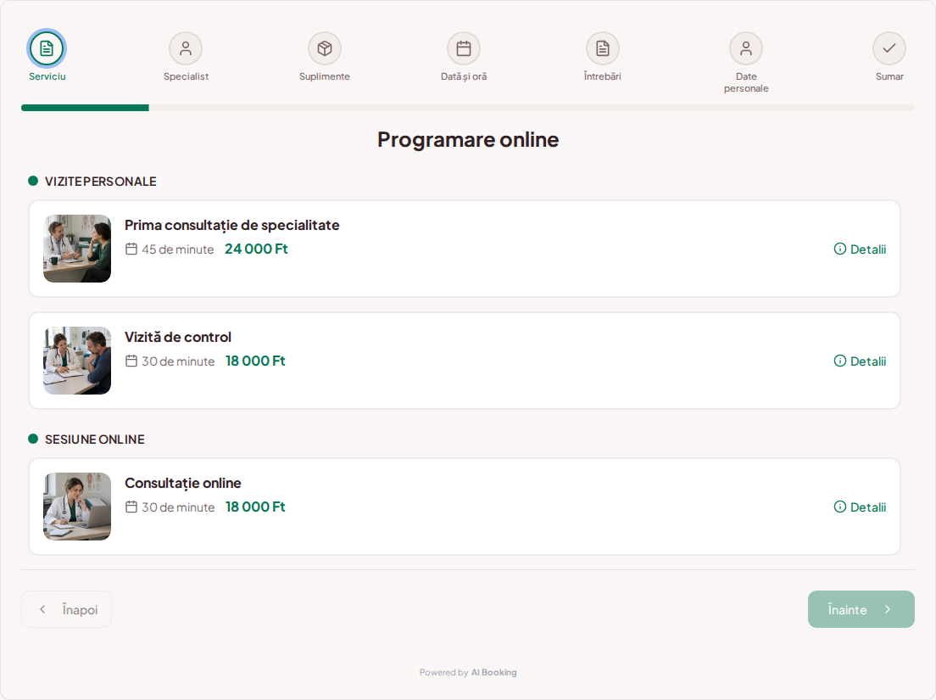Select Prima consultație de specialitate photo
Viewport: 936px width, 700px height.
tap(77, 249)
